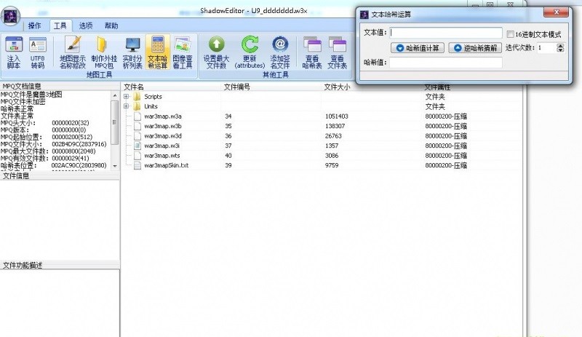Click file size 1051403 cell
582x337 pixels.
(x=337, y=116)
